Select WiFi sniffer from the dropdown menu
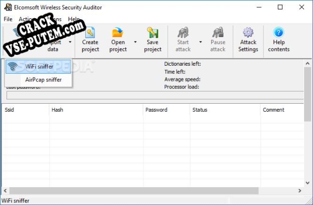This screenshot has width=313, height=205. [x=38, y=66]
